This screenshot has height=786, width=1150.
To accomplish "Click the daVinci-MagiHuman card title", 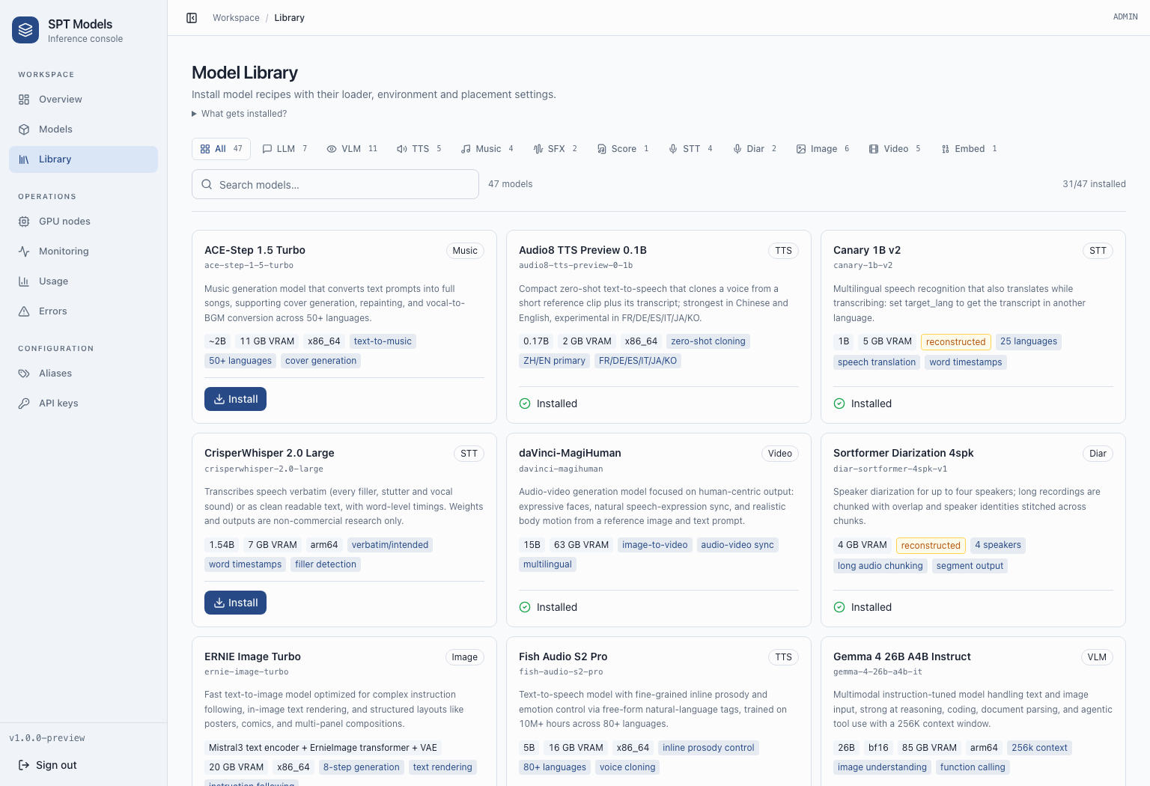I will tap(570, 453).
